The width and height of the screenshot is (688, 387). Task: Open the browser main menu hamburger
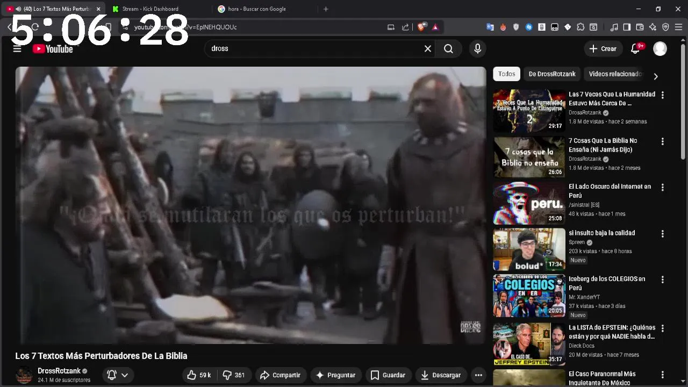point(678,27)
